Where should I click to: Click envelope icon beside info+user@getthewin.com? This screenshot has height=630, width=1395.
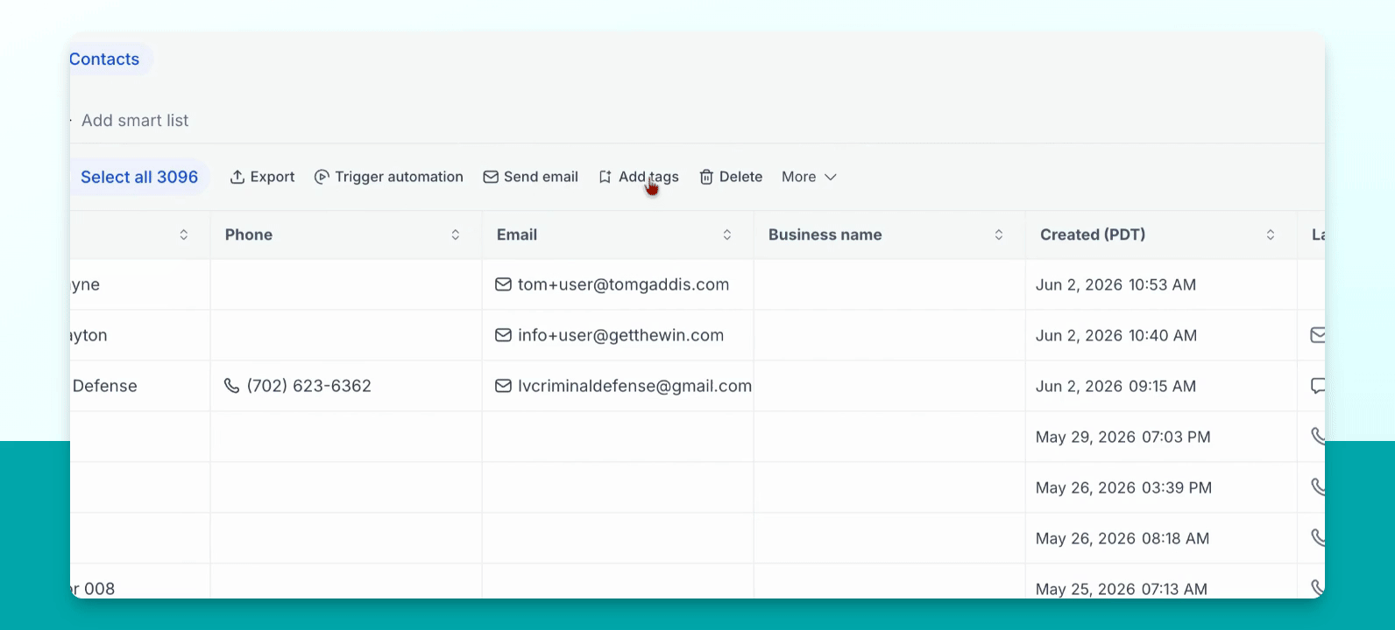click(503, 335)
